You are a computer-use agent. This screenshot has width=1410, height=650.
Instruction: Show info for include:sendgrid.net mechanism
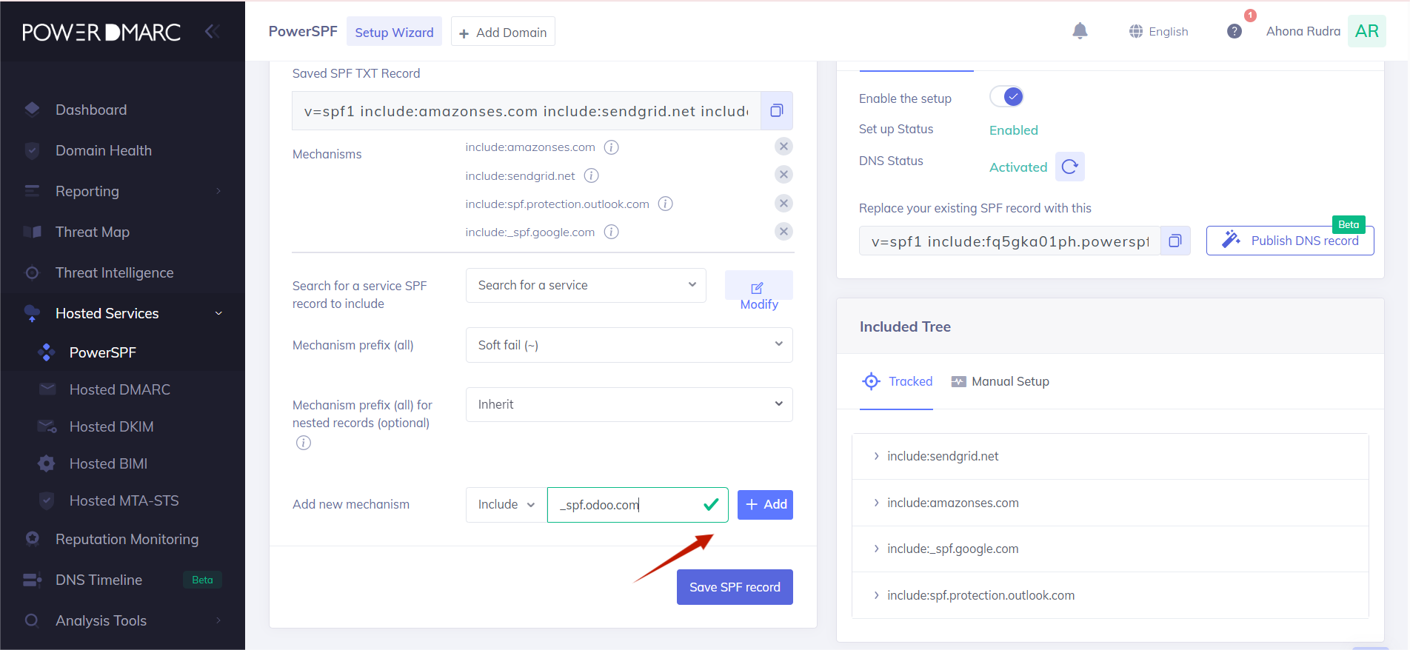pos(591,175)
